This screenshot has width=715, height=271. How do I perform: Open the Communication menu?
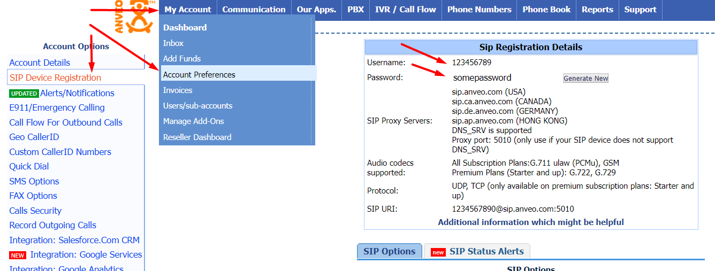coord(254,10)
